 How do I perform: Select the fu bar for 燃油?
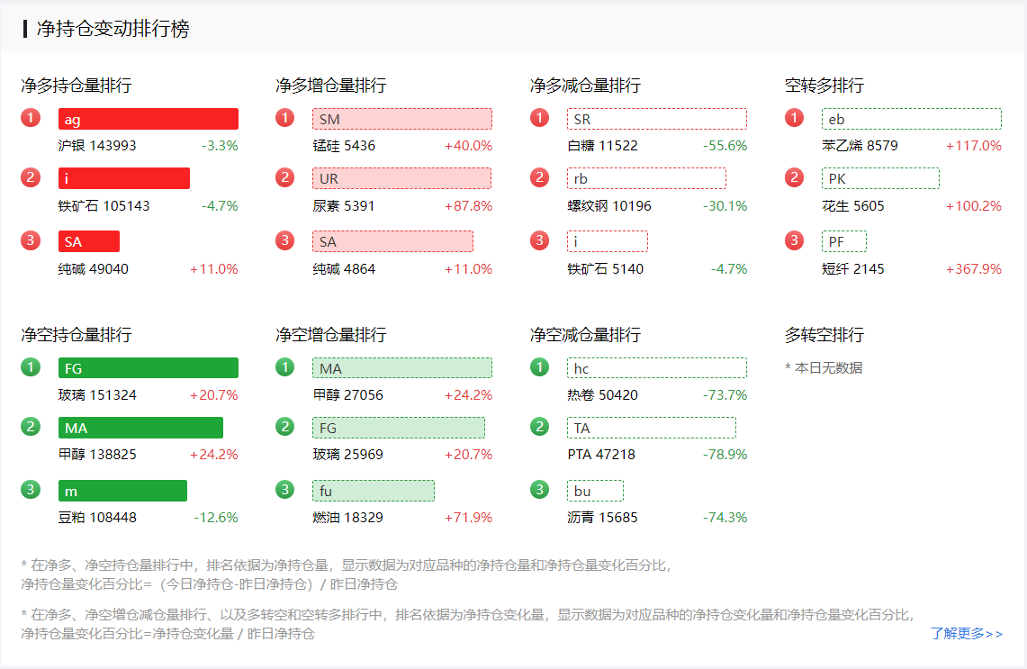tap(374, 491)
